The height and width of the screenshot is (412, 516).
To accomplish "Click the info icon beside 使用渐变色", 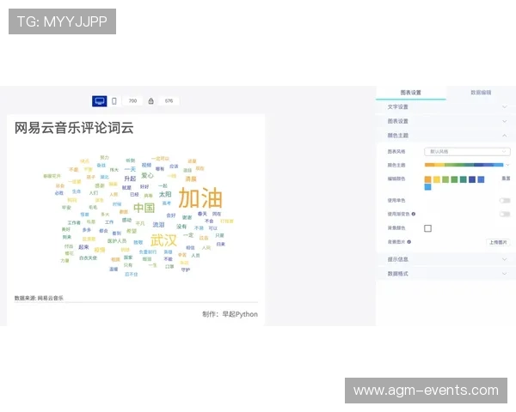I will [414, 214].
